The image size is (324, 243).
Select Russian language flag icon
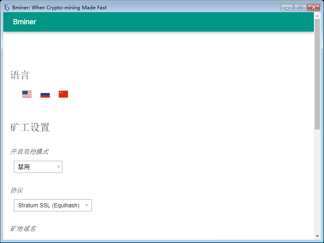[45, 94]
